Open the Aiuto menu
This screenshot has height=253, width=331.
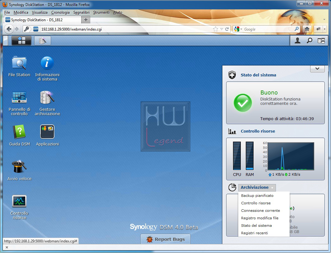click(118, 12)
